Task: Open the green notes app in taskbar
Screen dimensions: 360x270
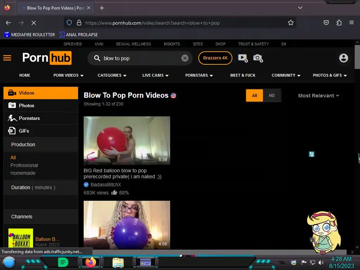Action: (x=63, y=262)
